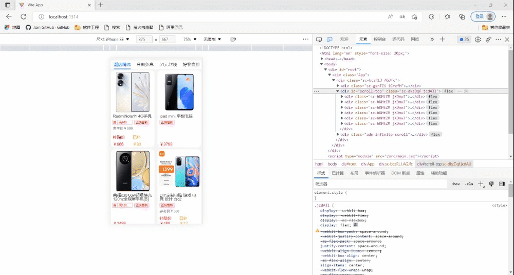Open the 布局 layout pane tab
Image resolution: width=514 pixels, height=275 pixels.
click(354, 173)
